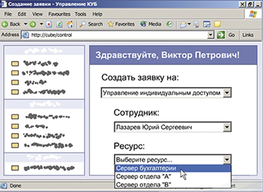Click the Edit page icon in toolbar
Screen dimensions: 263x192
coord(207,24)
